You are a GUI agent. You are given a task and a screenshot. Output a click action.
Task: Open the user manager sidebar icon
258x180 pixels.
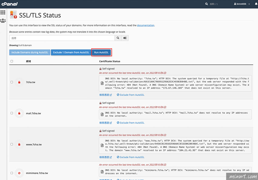point(3,21)
